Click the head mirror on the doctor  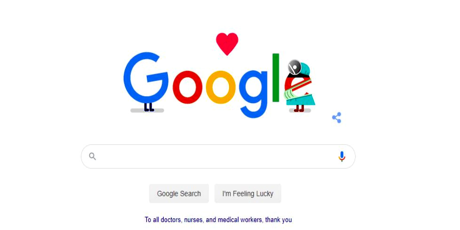pyautogui.click(x=294, y=67)
